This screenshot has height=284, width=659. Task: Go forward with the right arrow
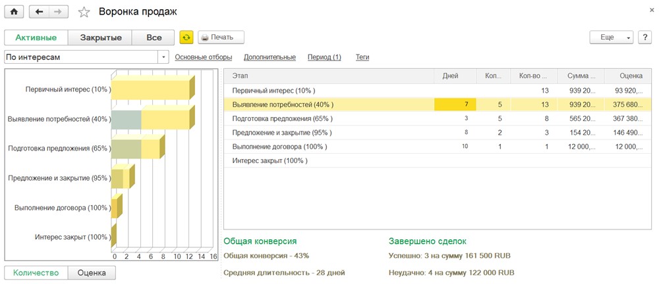[58, 12]
